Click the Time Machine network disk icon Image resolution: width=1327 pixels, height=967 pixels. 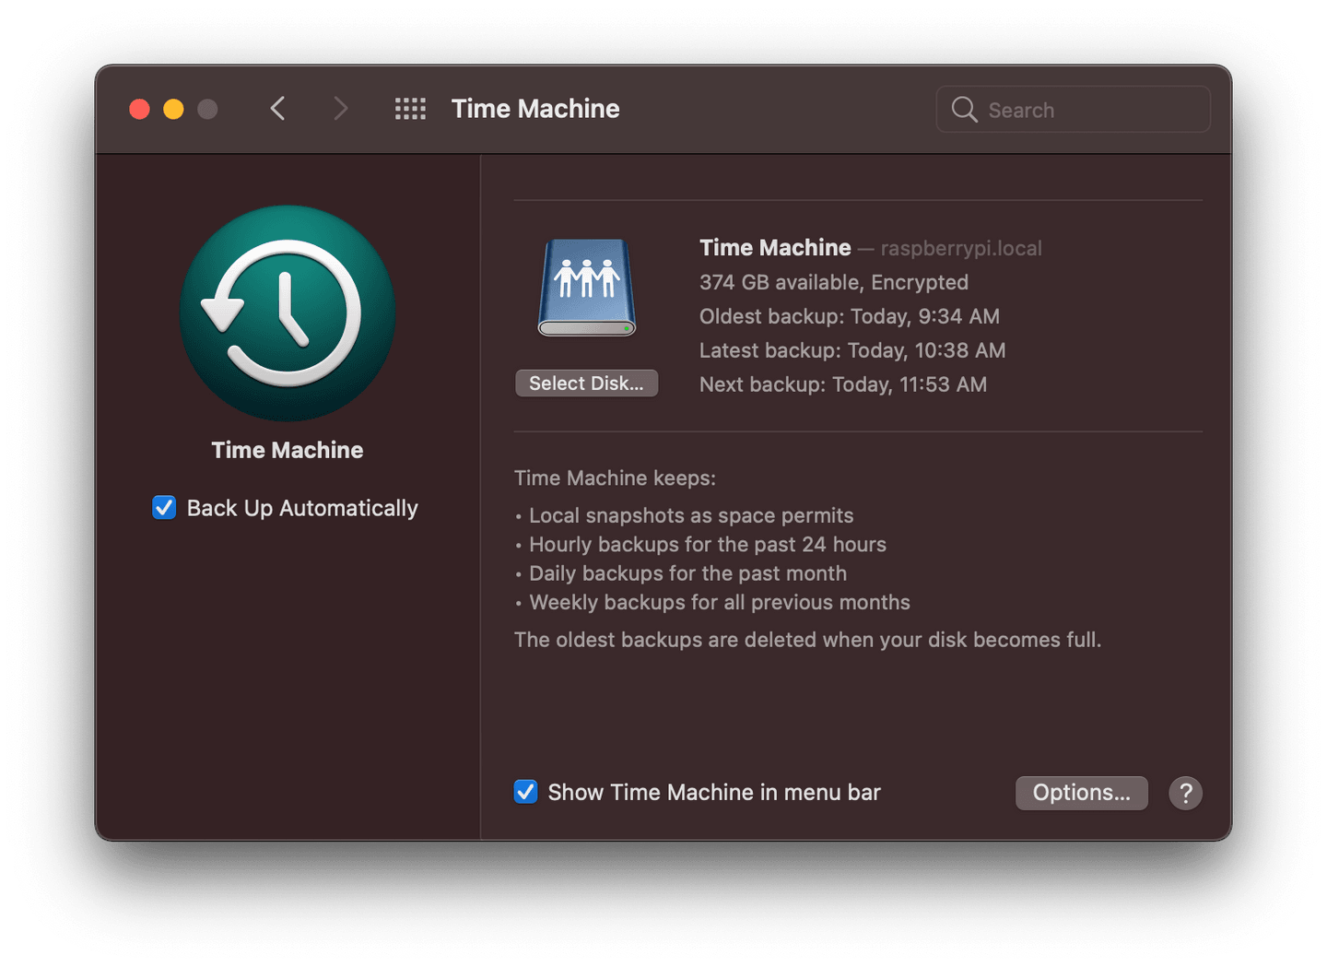pyautogui.click(x=586, y=286)
